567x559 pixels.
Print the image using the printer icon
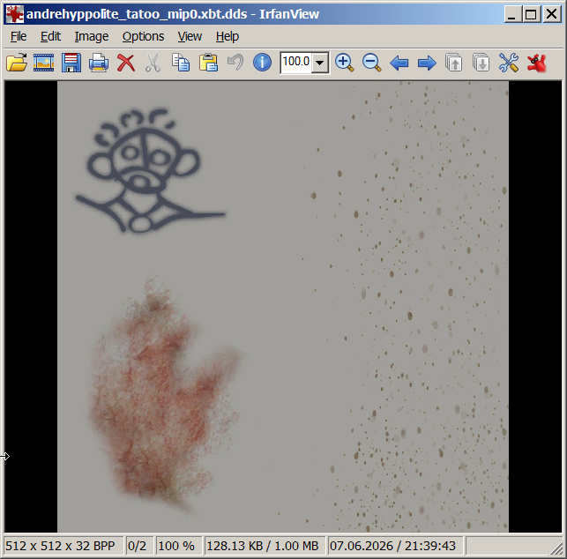[99, 63]
